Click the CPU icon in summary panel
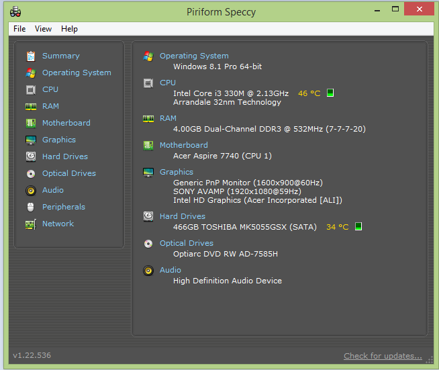Image resolution: width=439 pixels, height=370 pixels. pyautogui.click(x=148, y=83)
